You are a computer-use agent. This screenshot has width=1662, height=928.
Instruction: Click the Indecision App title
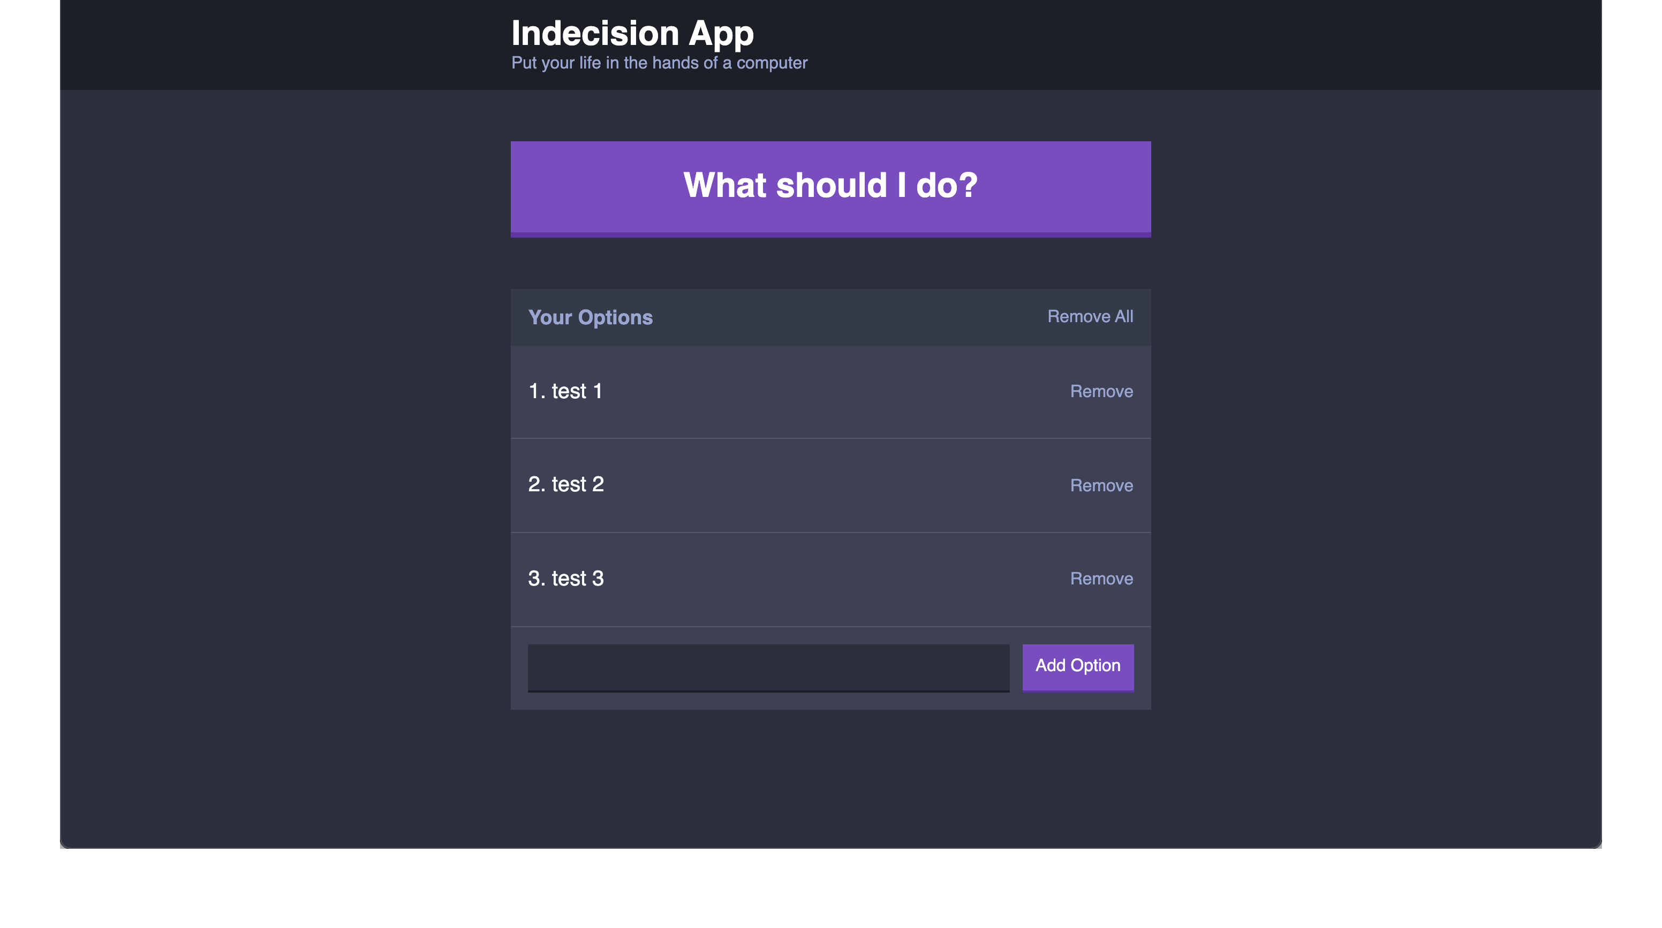click(x=633, y=33)
